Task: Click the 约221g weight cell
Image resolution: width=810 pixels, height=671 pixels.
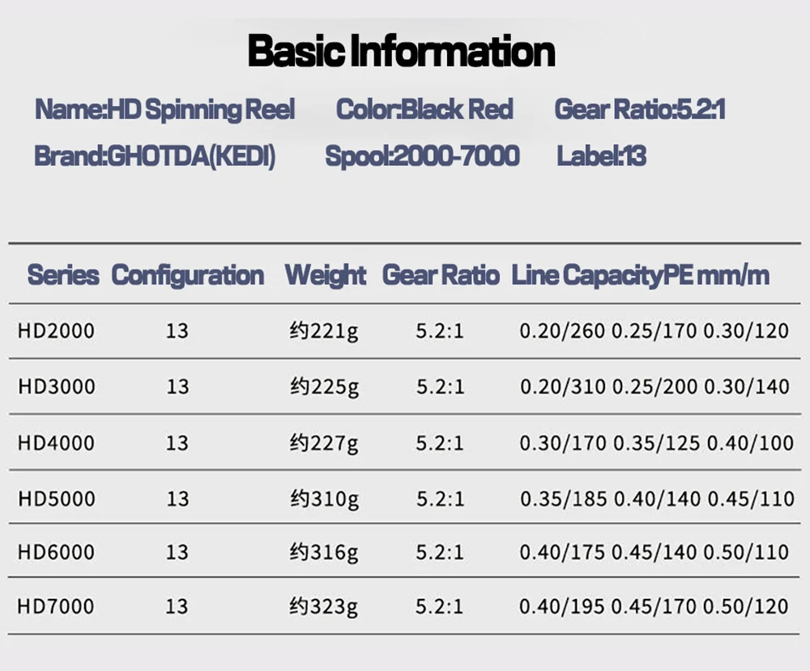Action: [x=324, y=331]
